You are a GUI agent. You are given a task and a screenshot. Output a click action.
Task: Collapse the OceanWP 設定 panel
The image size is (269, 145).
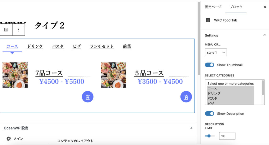pos(191,128)
